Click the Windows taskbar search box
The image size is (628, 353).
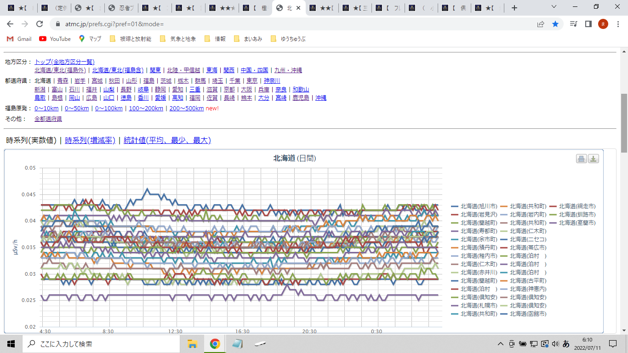pos(101,344)
